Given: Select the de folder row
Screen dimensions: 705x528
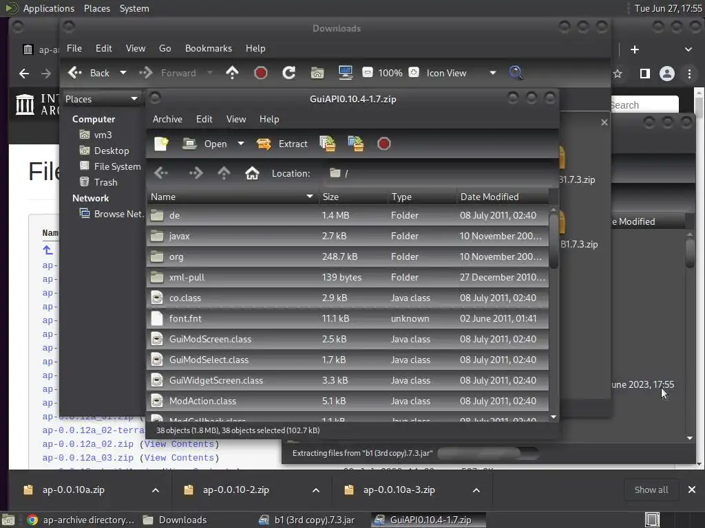Looking at the screenshot, I should [347, 215].
